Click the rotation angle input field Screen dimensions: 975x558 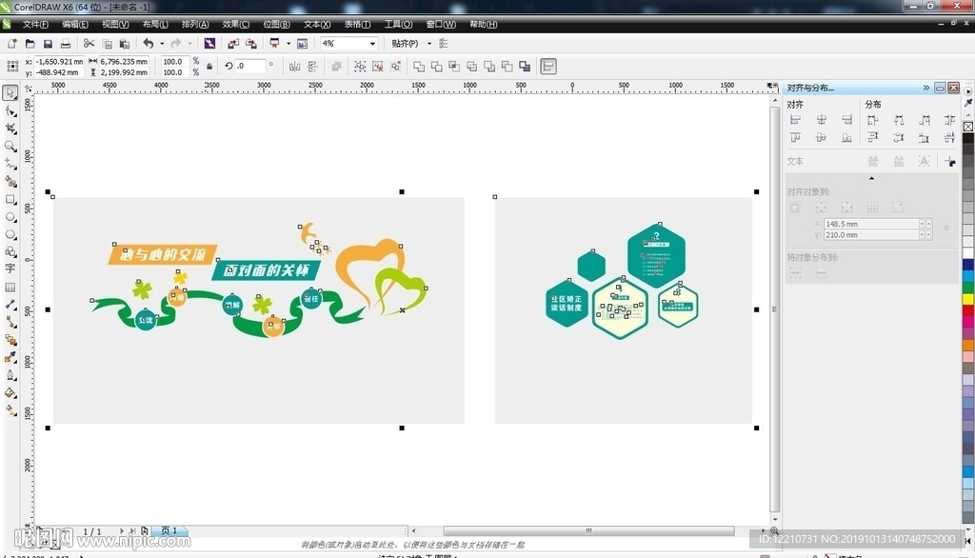pyautogui.click(x=251, y=67)
